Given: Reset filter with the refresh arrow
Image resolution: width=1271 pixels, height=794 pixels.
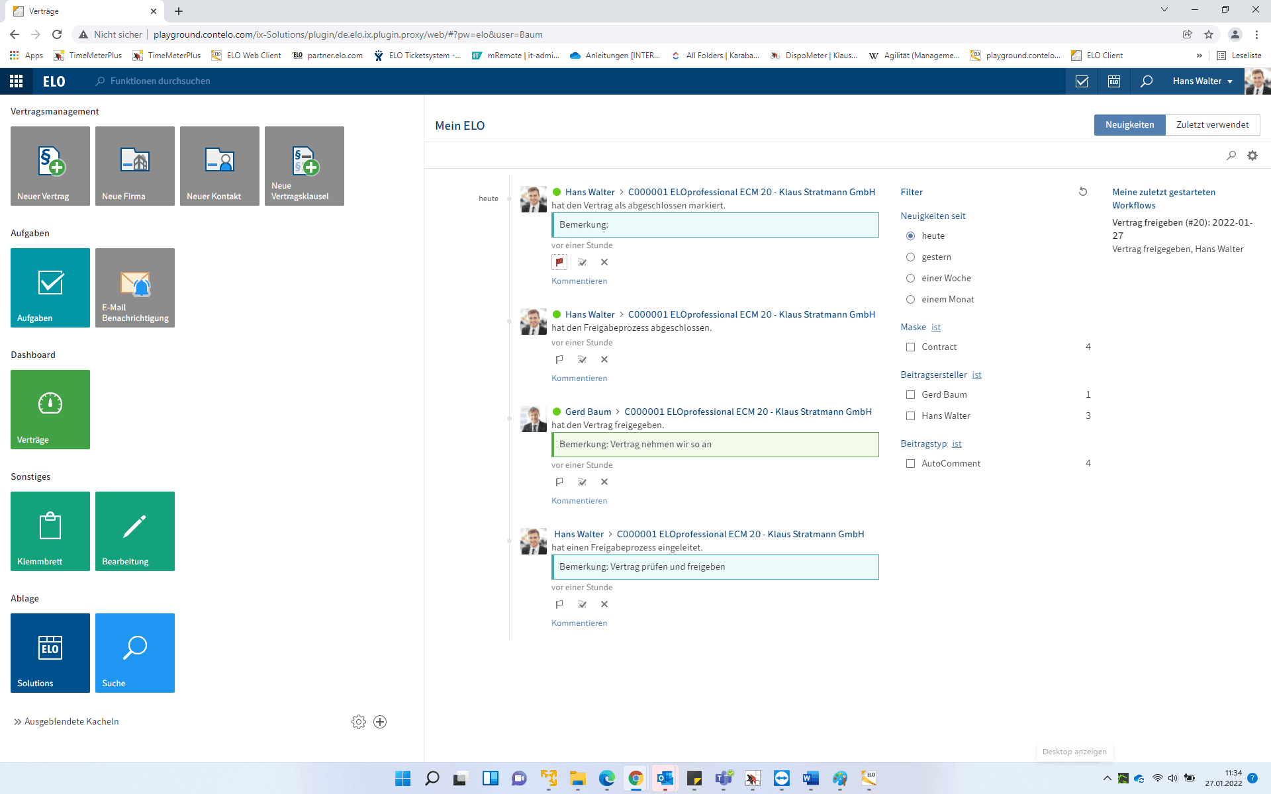Looking at the screenshot, I should point(1083,192).
